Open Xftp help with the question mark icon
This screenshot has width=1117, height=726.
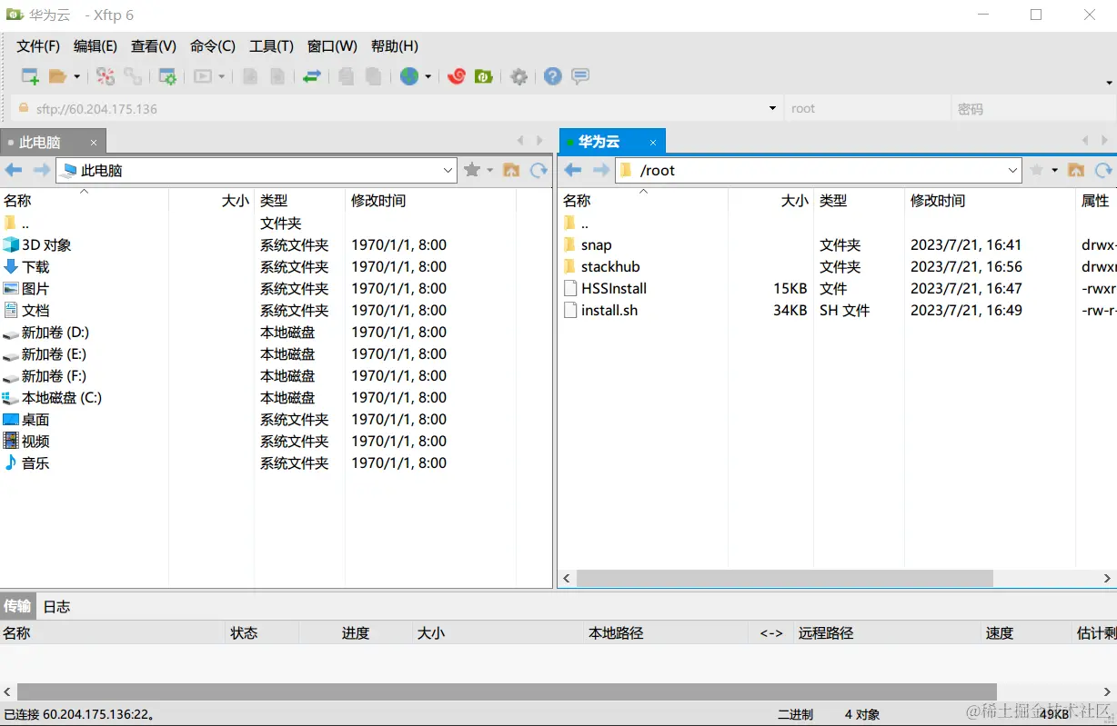click(x=552, y=76)
